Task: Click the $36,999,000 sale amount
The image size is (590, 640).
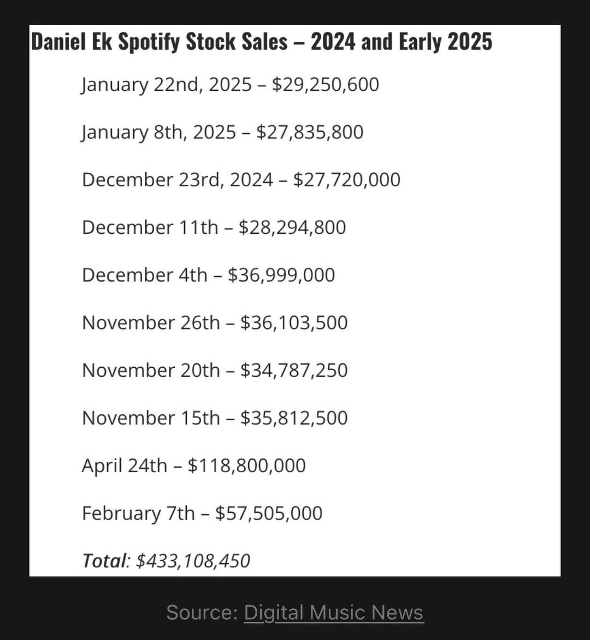Action: click(281, 275)
